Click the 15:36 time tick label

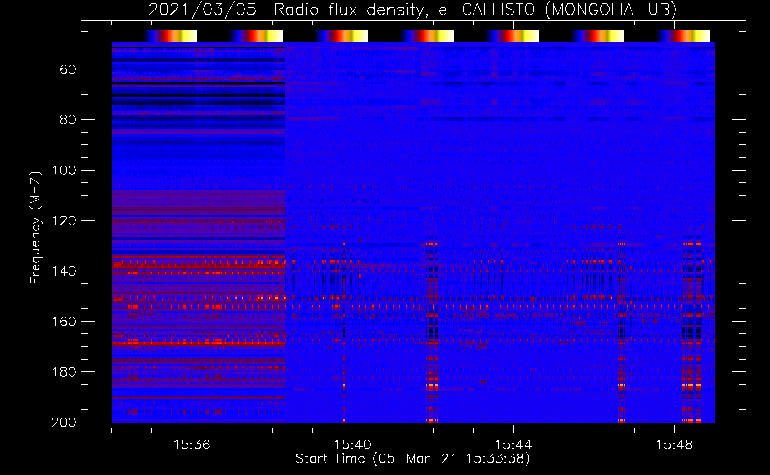192,445
